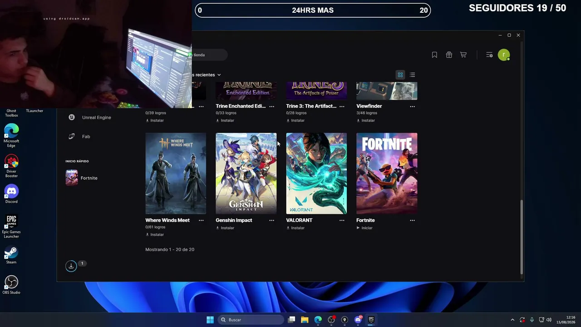Open Microsoft Edge from the taskbar
Screen dimensions: 581x327
pyautogui.click(x=318, y=320)
